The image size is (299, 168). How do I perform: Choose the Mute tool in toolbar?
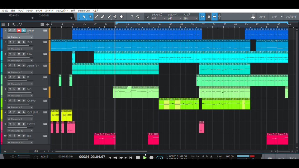(115, 17)
